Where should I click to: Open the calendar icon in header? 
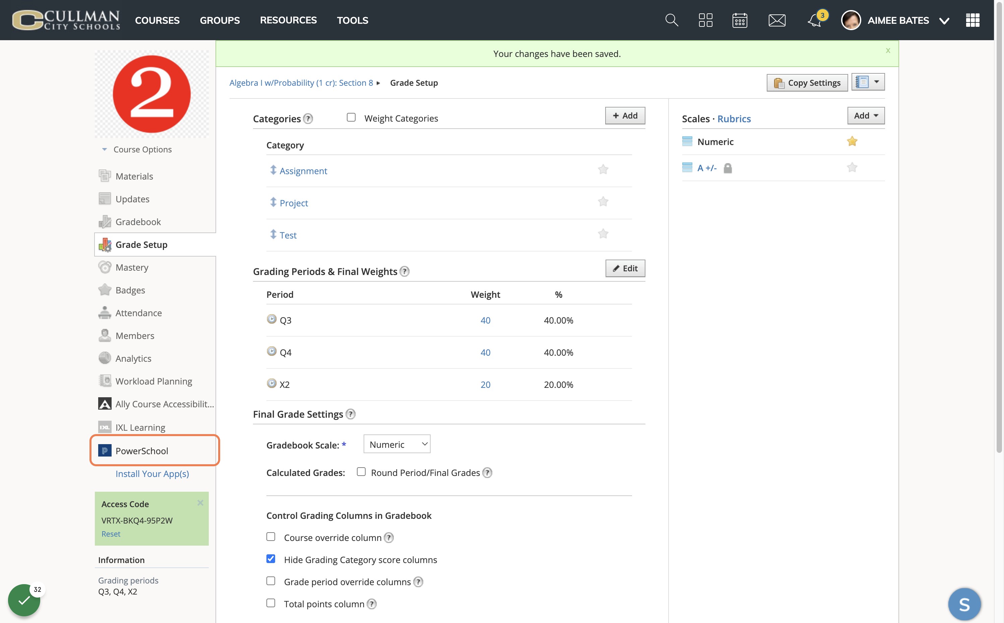[739, 20]
